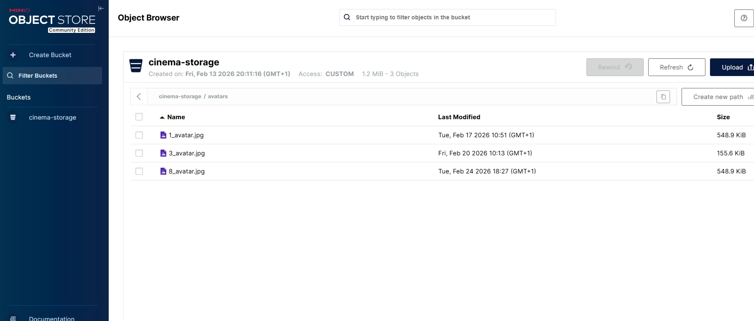Click the copy path icon
The height and width of the screenshot is (321, 754).
(663, 97)
